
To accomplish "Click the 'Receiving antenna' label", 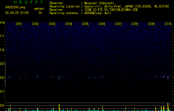I will [64, 13].
